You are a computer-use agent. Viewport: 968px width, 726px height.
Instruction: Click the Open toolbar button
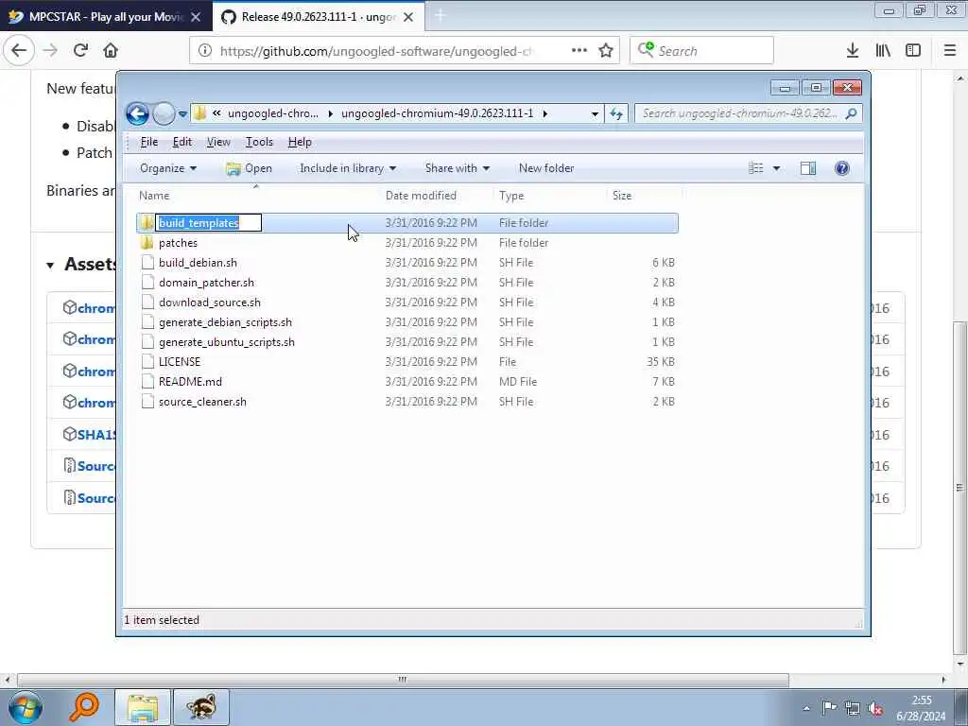tap(249, 168)
